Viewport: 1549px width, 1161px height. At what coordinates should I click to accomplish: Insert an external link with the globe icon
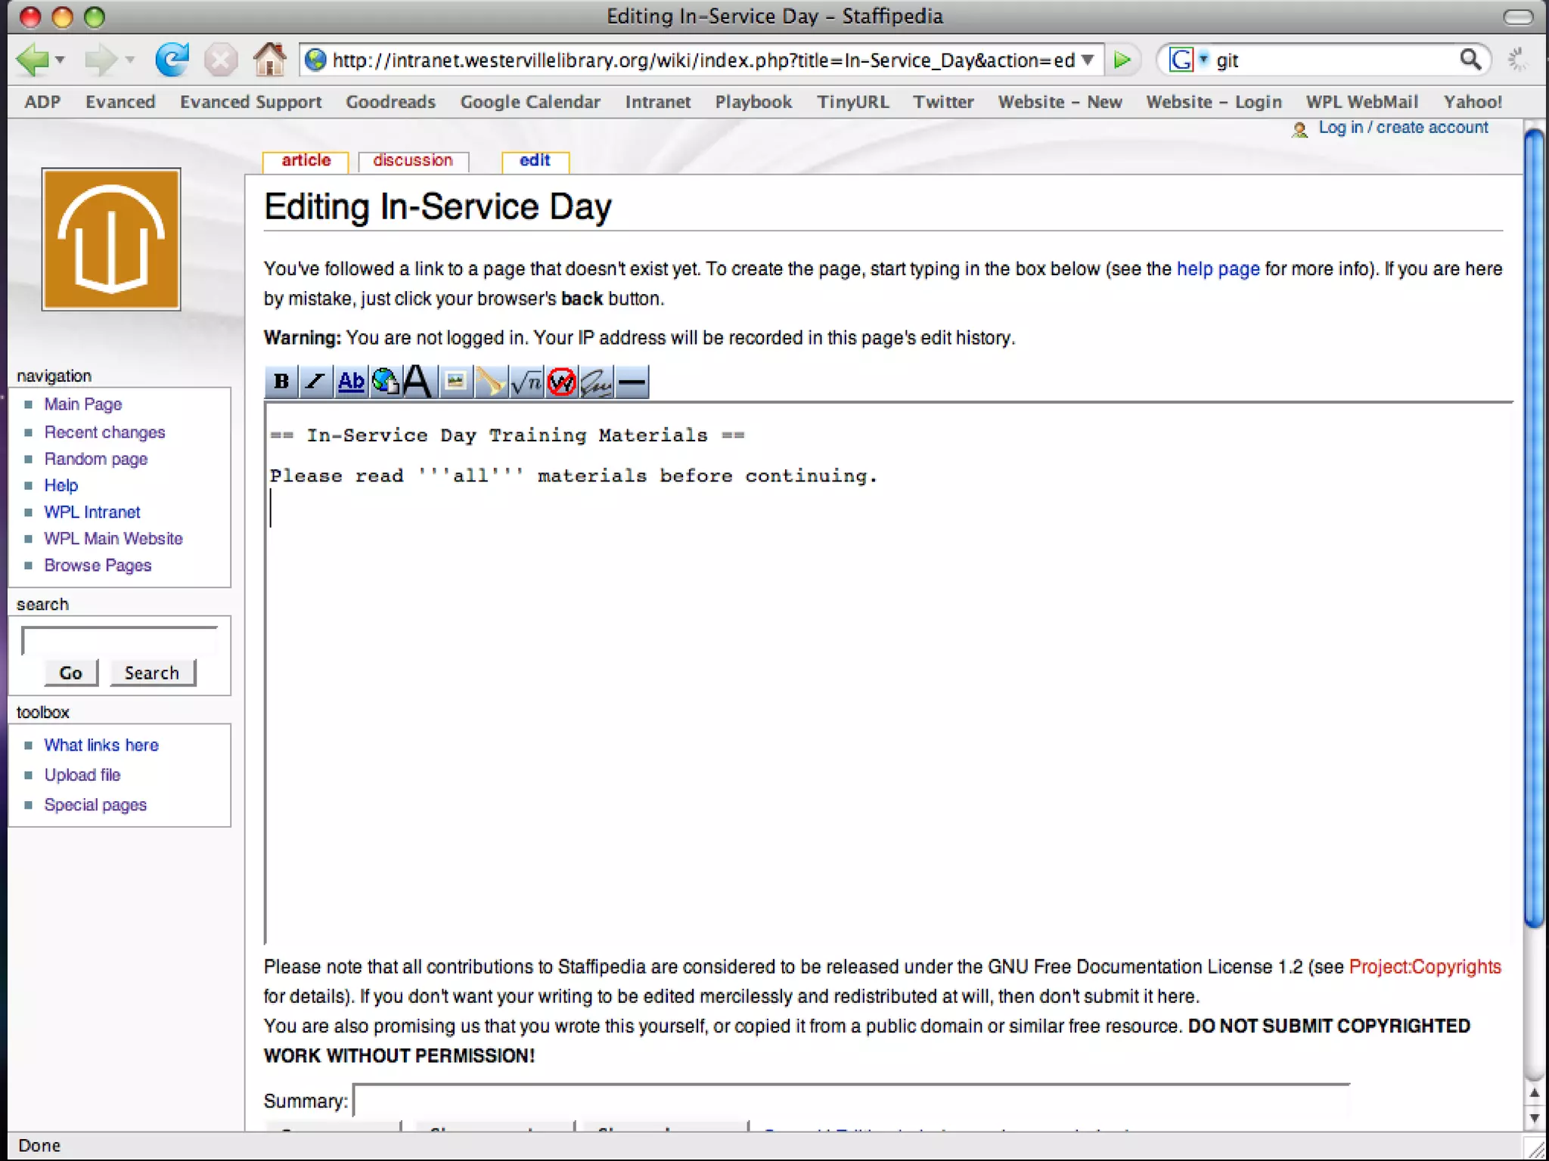[x=386, y=382]
